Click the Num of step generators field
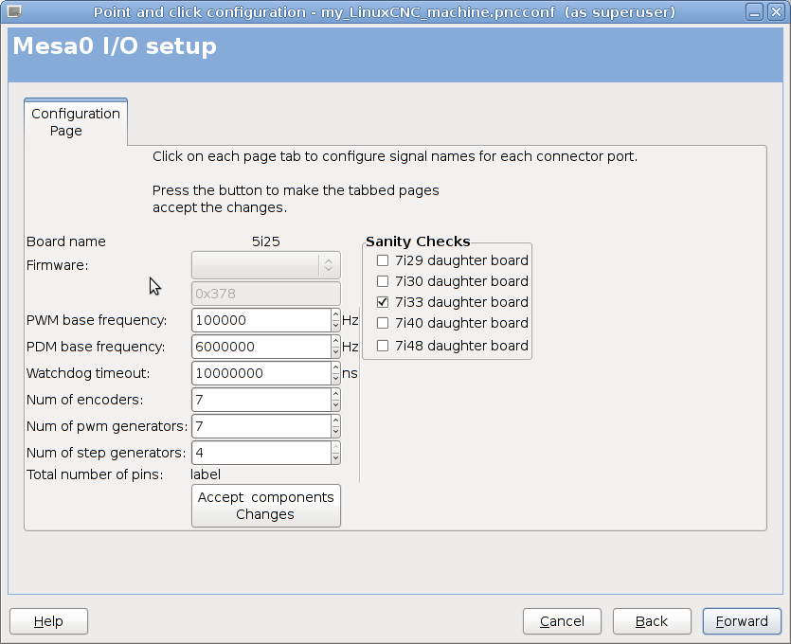The image size is (791, 644). coord(261,453)
